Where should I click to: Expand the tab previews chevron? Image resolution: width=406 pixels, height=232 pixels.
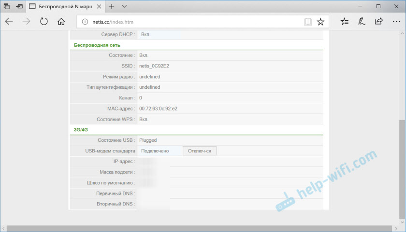coord(124,7)
